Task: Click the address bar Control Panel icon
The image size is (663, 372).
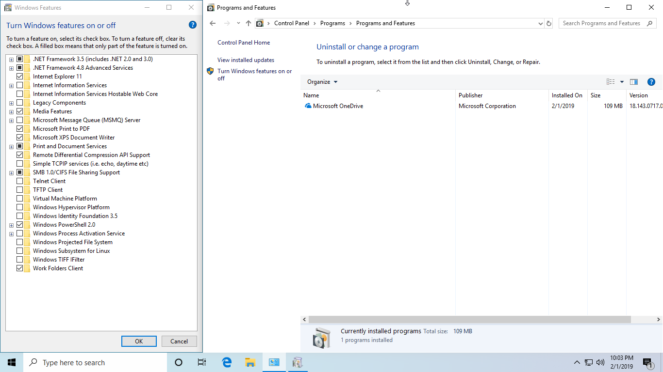Action: (x=260, y=23)
